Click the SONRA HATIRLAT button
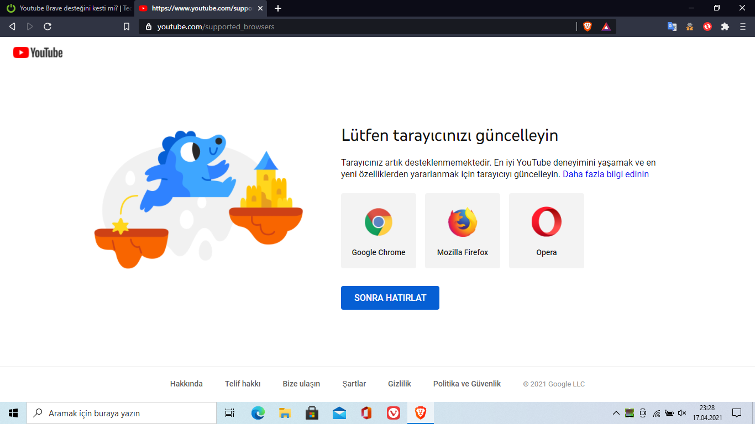 click(x=390, y=298)
